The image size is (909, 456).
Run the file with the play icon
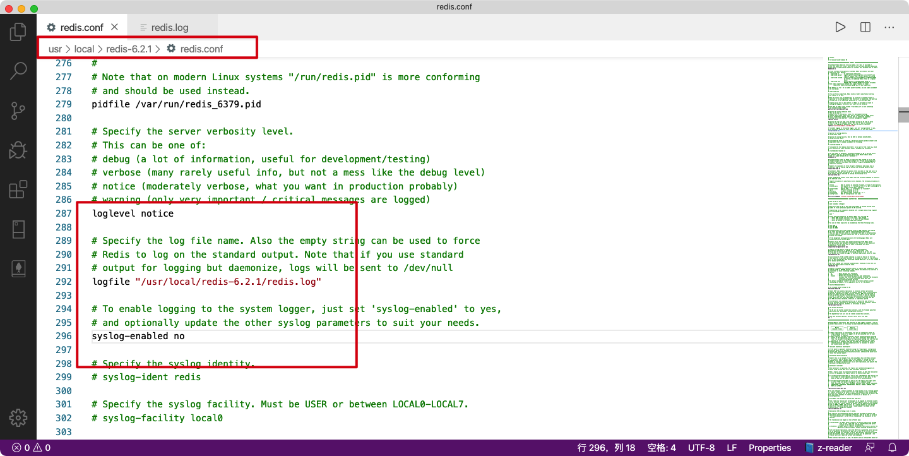(x=840, y=27)
